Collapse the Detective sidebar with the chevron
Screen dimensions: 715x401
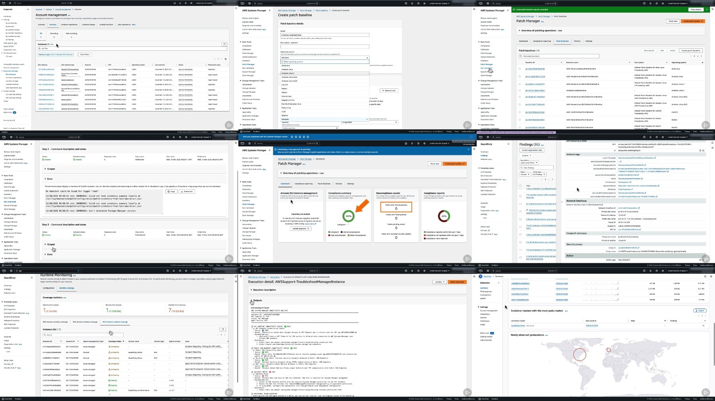[x=499, y=283]
